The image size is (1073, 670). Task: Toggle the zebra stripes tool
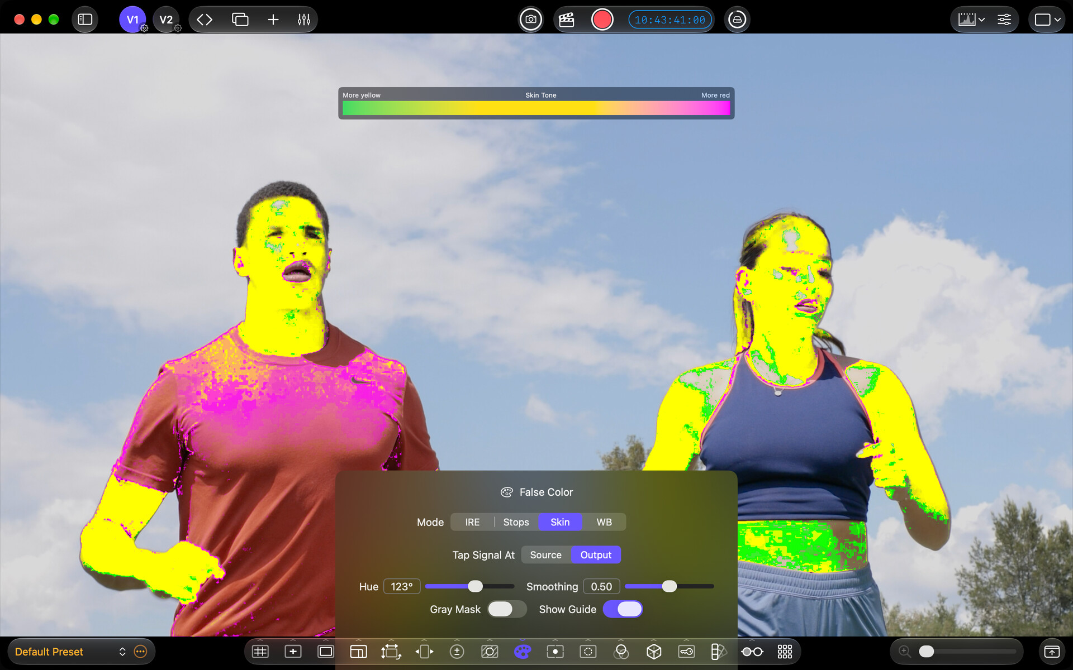coord(490,652)
